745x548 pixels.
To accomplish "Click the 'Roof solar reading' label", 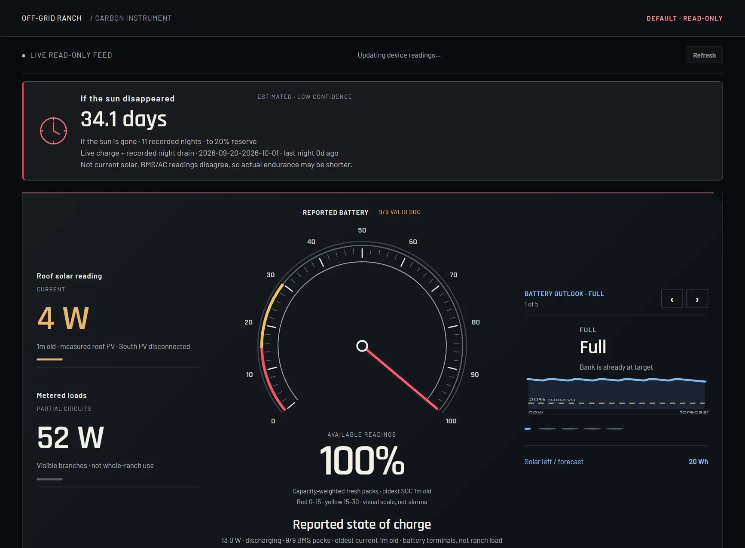I will tap(69, 276).
